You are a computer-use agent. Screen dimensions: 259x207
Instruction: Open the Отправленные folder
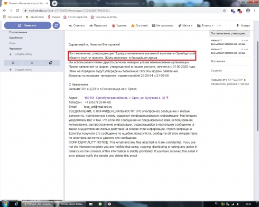(x=18, y=32)
